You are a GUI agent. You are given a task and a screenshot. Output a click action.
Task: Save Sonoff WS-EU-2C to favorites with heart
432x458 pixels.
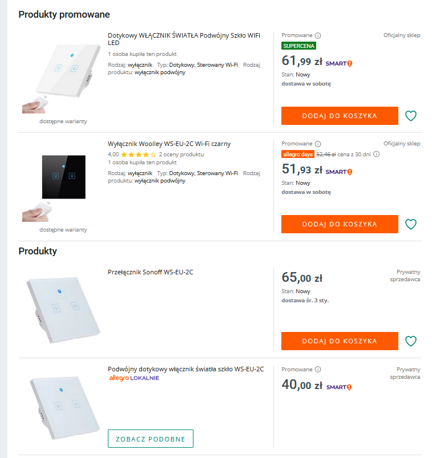(x=411, y=341)
